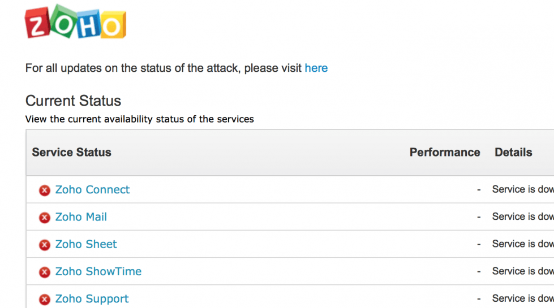Screen dimensions: 554x308
Task: Click the Performance column header
Action: tap(445, 152)
